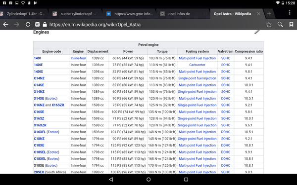This screenshot has height=185, width=297.
Task: Open the X16SZ engine link
Action: pos(39,118)
